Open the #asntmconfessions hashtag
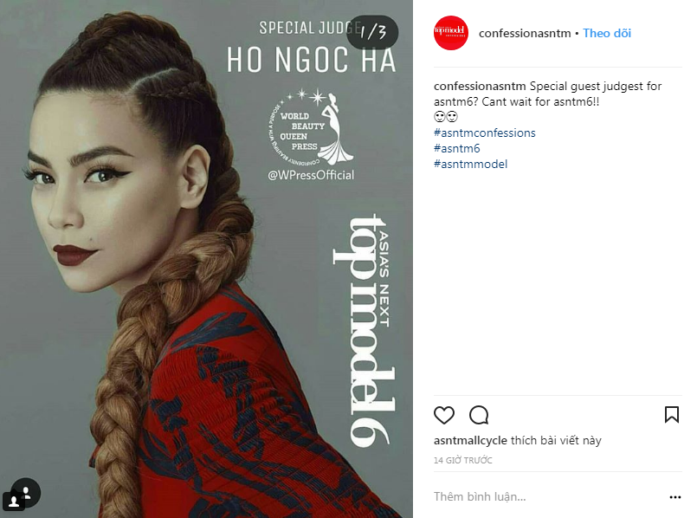Viewport: 697px width, 518px height. tap(485, 133)
